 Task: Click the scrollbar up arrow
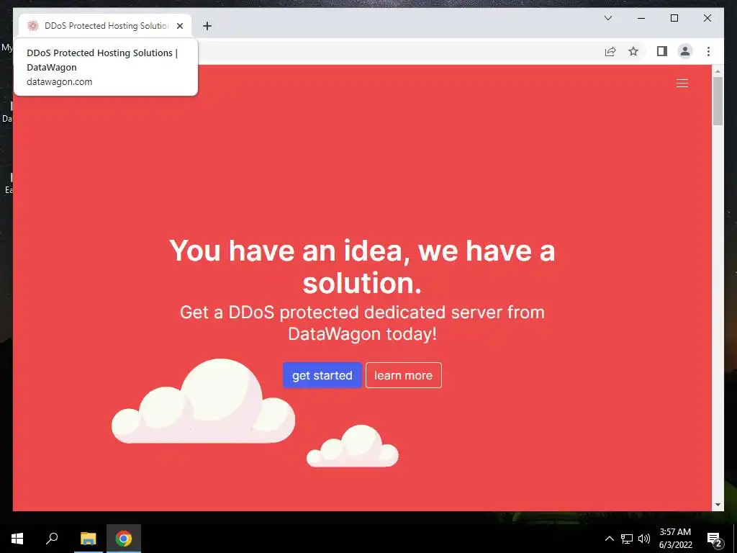point(718,71)
